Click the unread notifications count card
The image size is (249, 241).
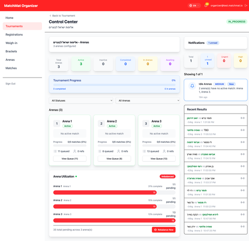(208, 61)
